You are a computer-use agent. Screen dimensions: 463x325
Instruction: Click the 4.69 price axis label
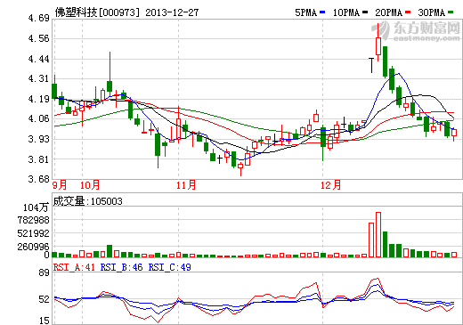tap(38, 18)
